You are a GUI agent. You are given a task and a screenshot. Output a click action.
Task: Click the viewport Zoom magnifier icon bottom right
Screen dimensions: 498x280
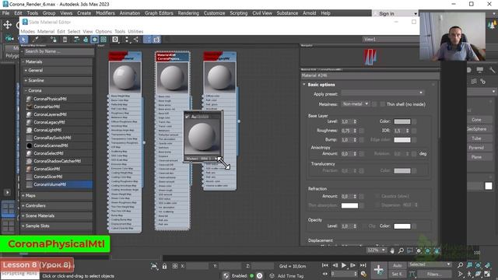click(460, 265)
